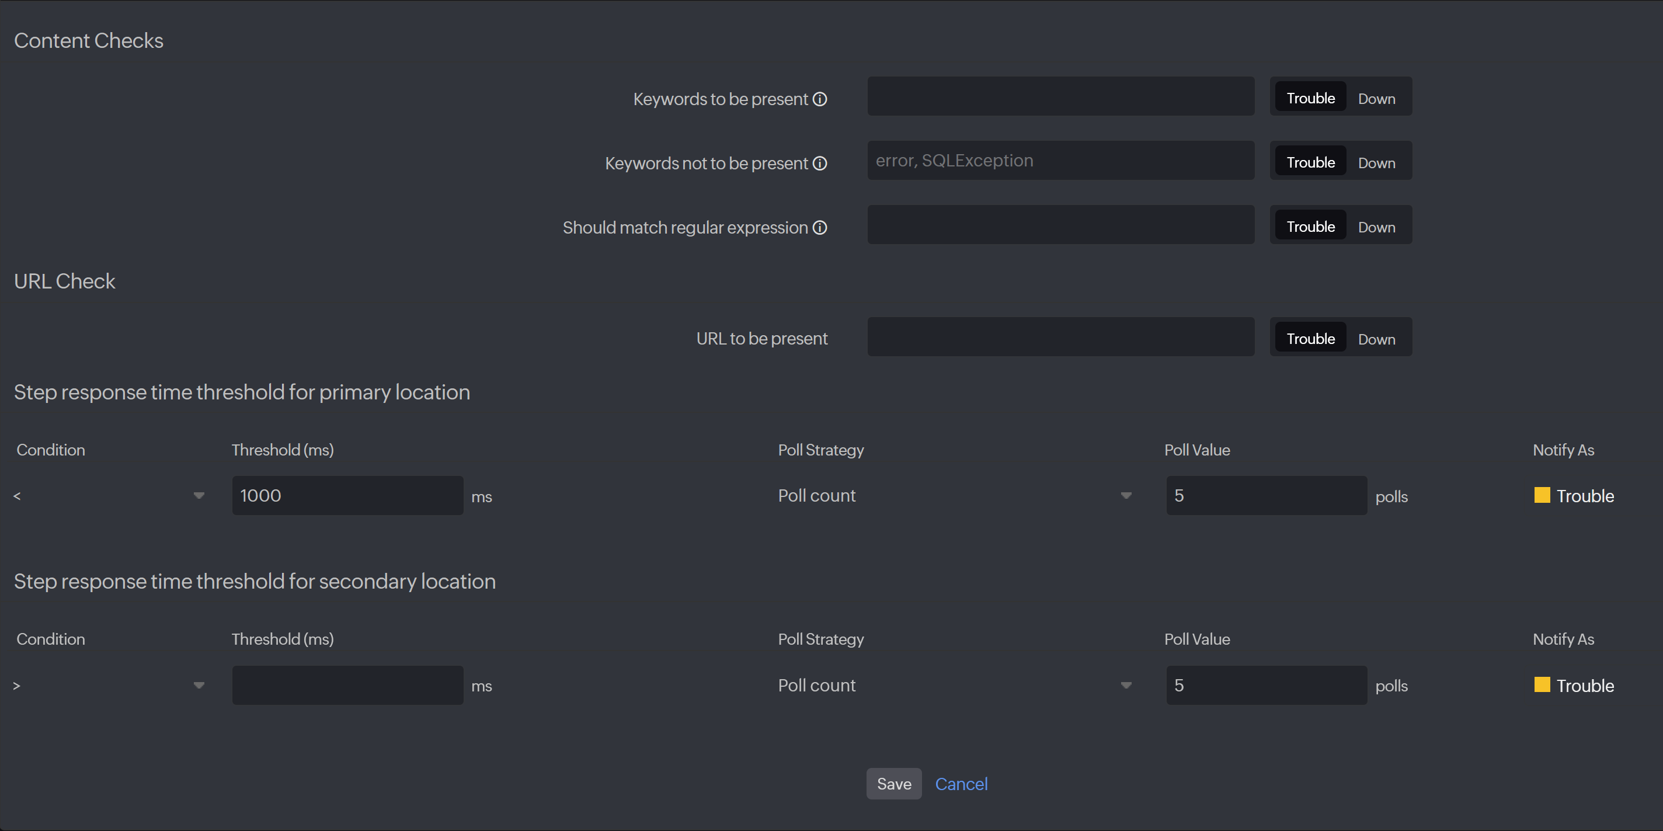Viewport: 1663px width, 831px height.
Task: Click yellow Trouble swatch for primary location
Action: click(x=1542, y=495)
